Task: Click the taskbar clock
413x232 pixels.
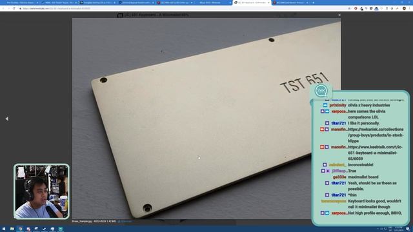Action: pos(399,229)
